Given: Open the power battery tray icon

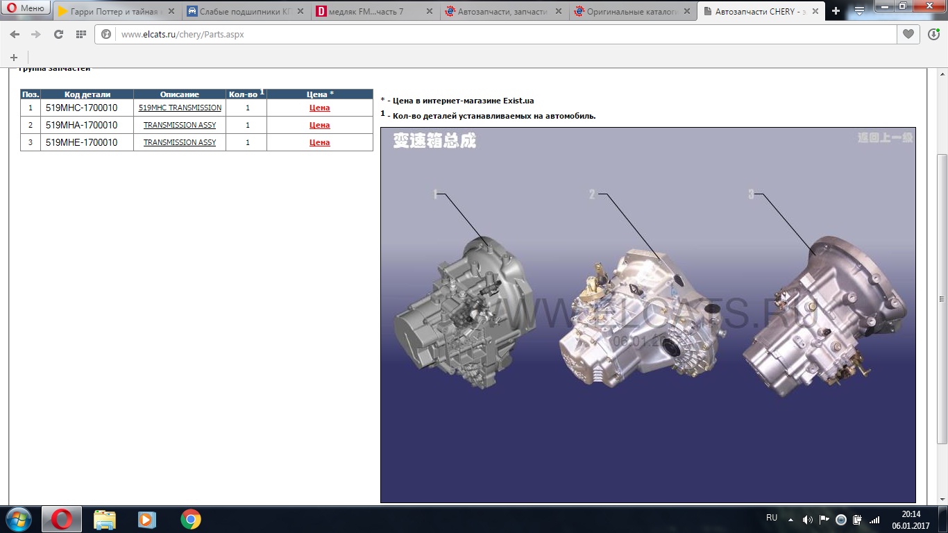Looking at the screenshot, I should 858,519.
